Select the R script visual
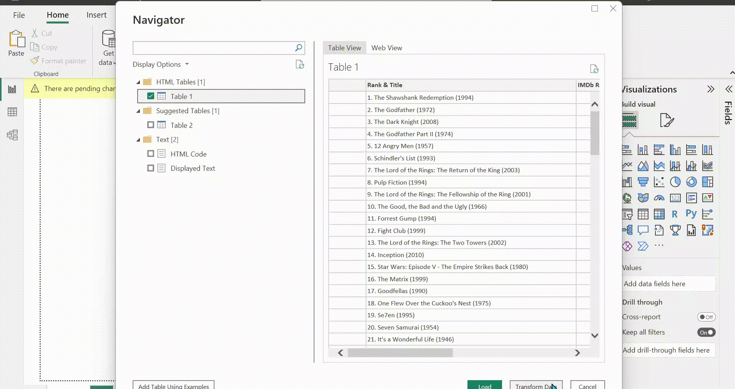The height and width of the screenshot is (389, 735). pyautogui.click(x=675, y=214)
